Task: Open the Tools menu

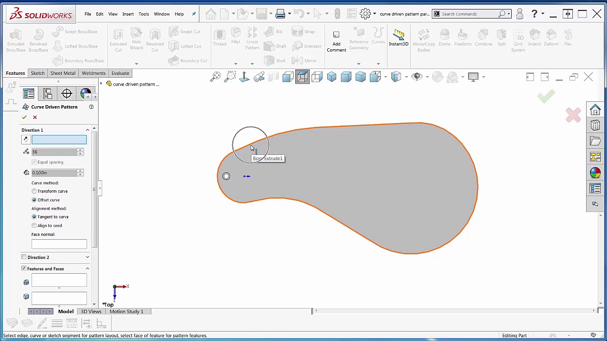Action: [144, 14]
